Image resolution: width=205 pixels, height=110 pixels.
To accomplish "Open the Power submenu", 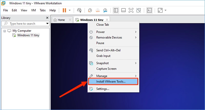I will click(x=113, y=32).
